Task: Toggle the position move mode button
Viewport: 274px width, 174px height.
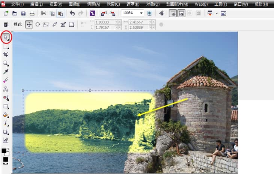Action: point(29,24)
